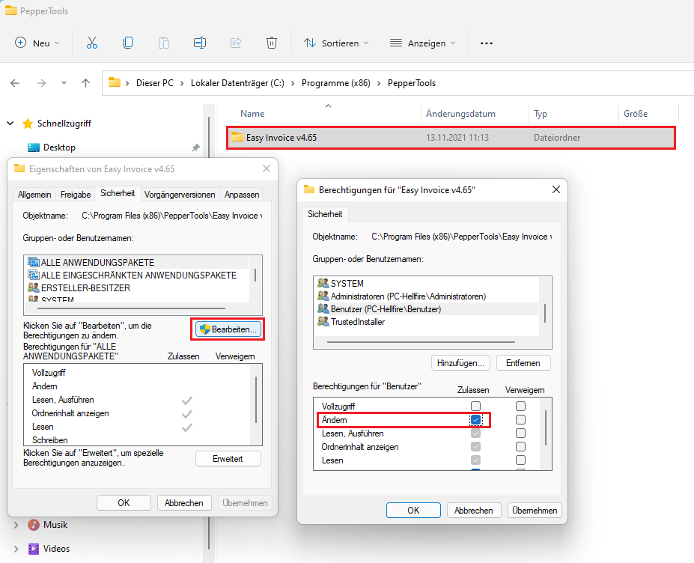Screen dimensions: 694x563
Task: Toggle Ordnerinhalt anzeigen Zulassen checkbox
Action: [476, 447]
